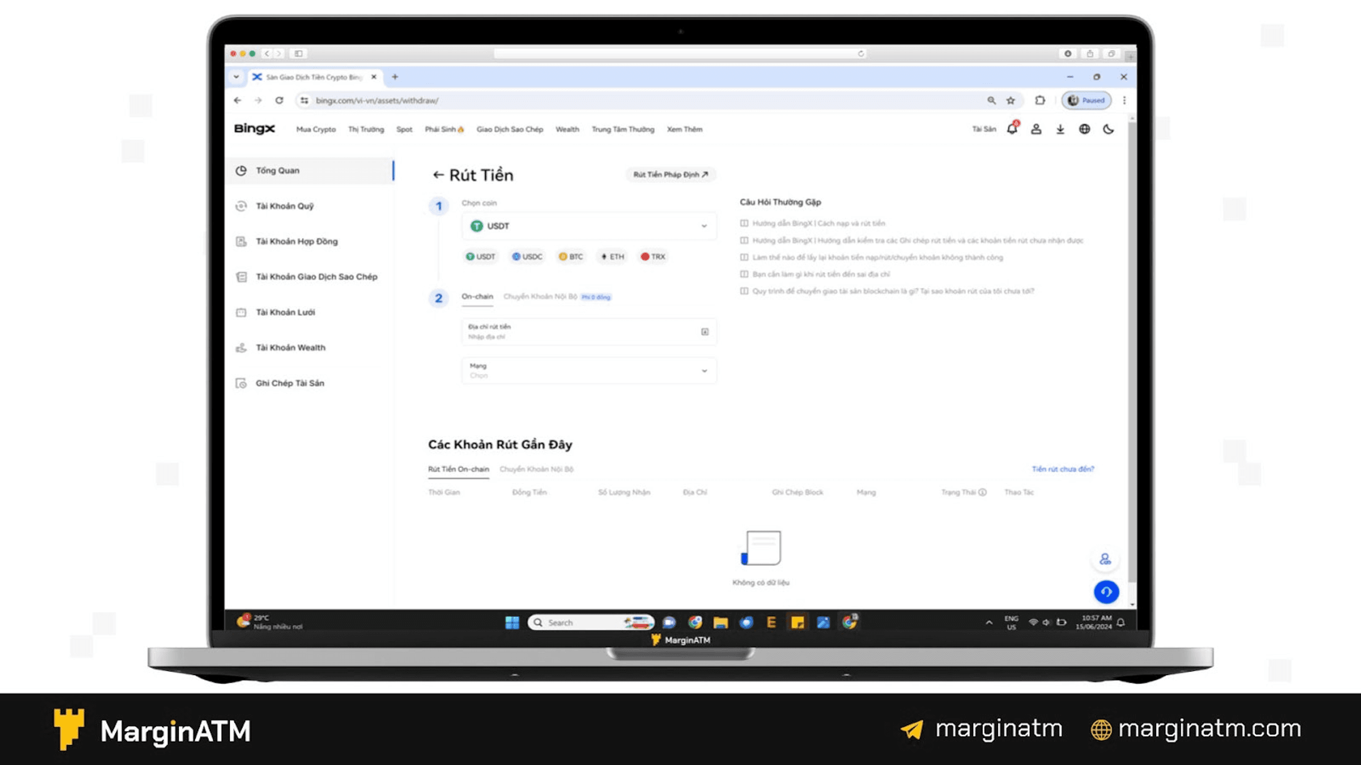Screen dimensions: 1361x765
Task: Open address book icon in address field
Action: tap(704, 331)
